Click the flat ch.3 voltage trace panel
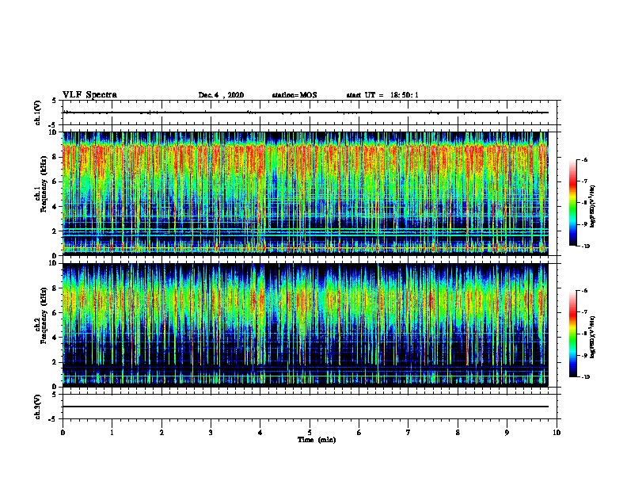 click(310, 407)
